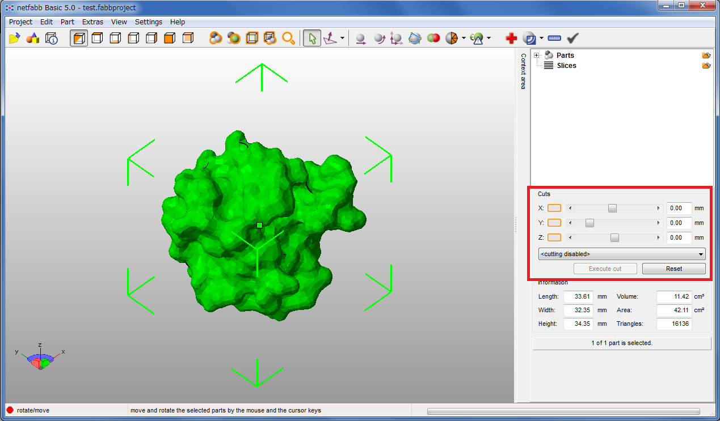Expand the Parts tree node

point(537,55)
